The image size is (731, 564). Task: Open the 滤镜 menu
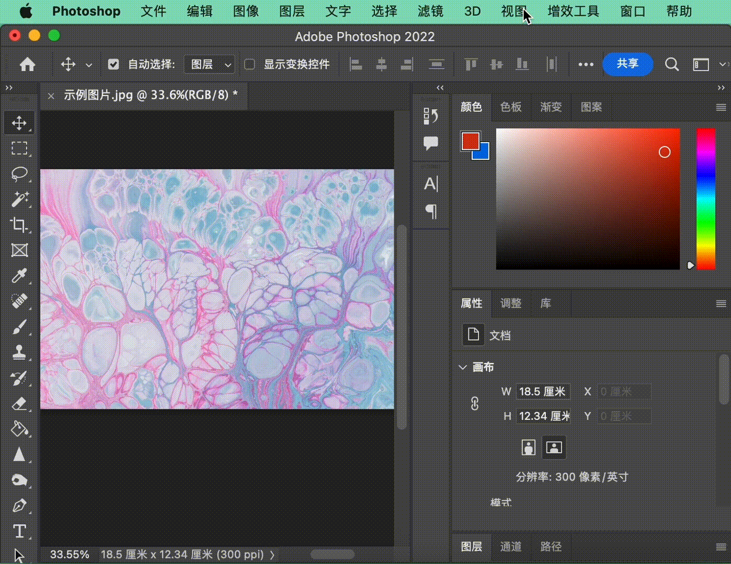(x=430, y=11)
